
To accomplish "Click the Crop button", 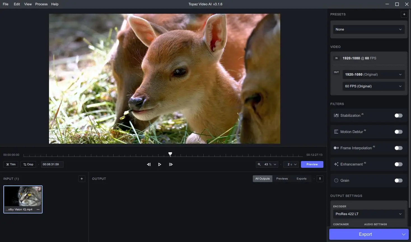I will (x=28, y=164).
